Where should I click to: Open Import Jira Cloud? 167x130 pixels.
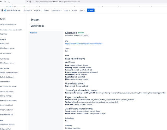(7, 105)
